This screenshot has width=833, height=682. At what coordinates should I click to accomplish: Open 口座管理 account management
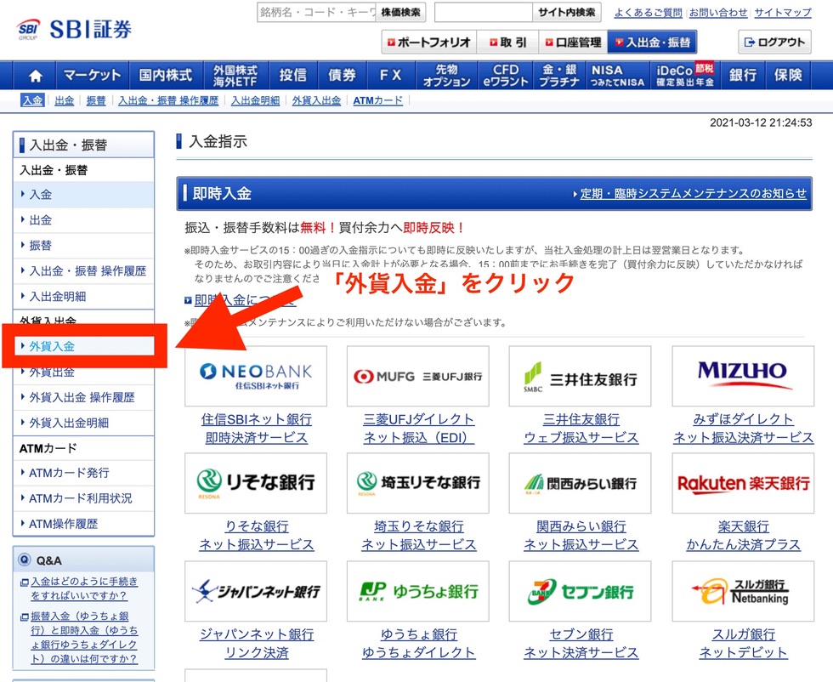(x=573, y=42)
